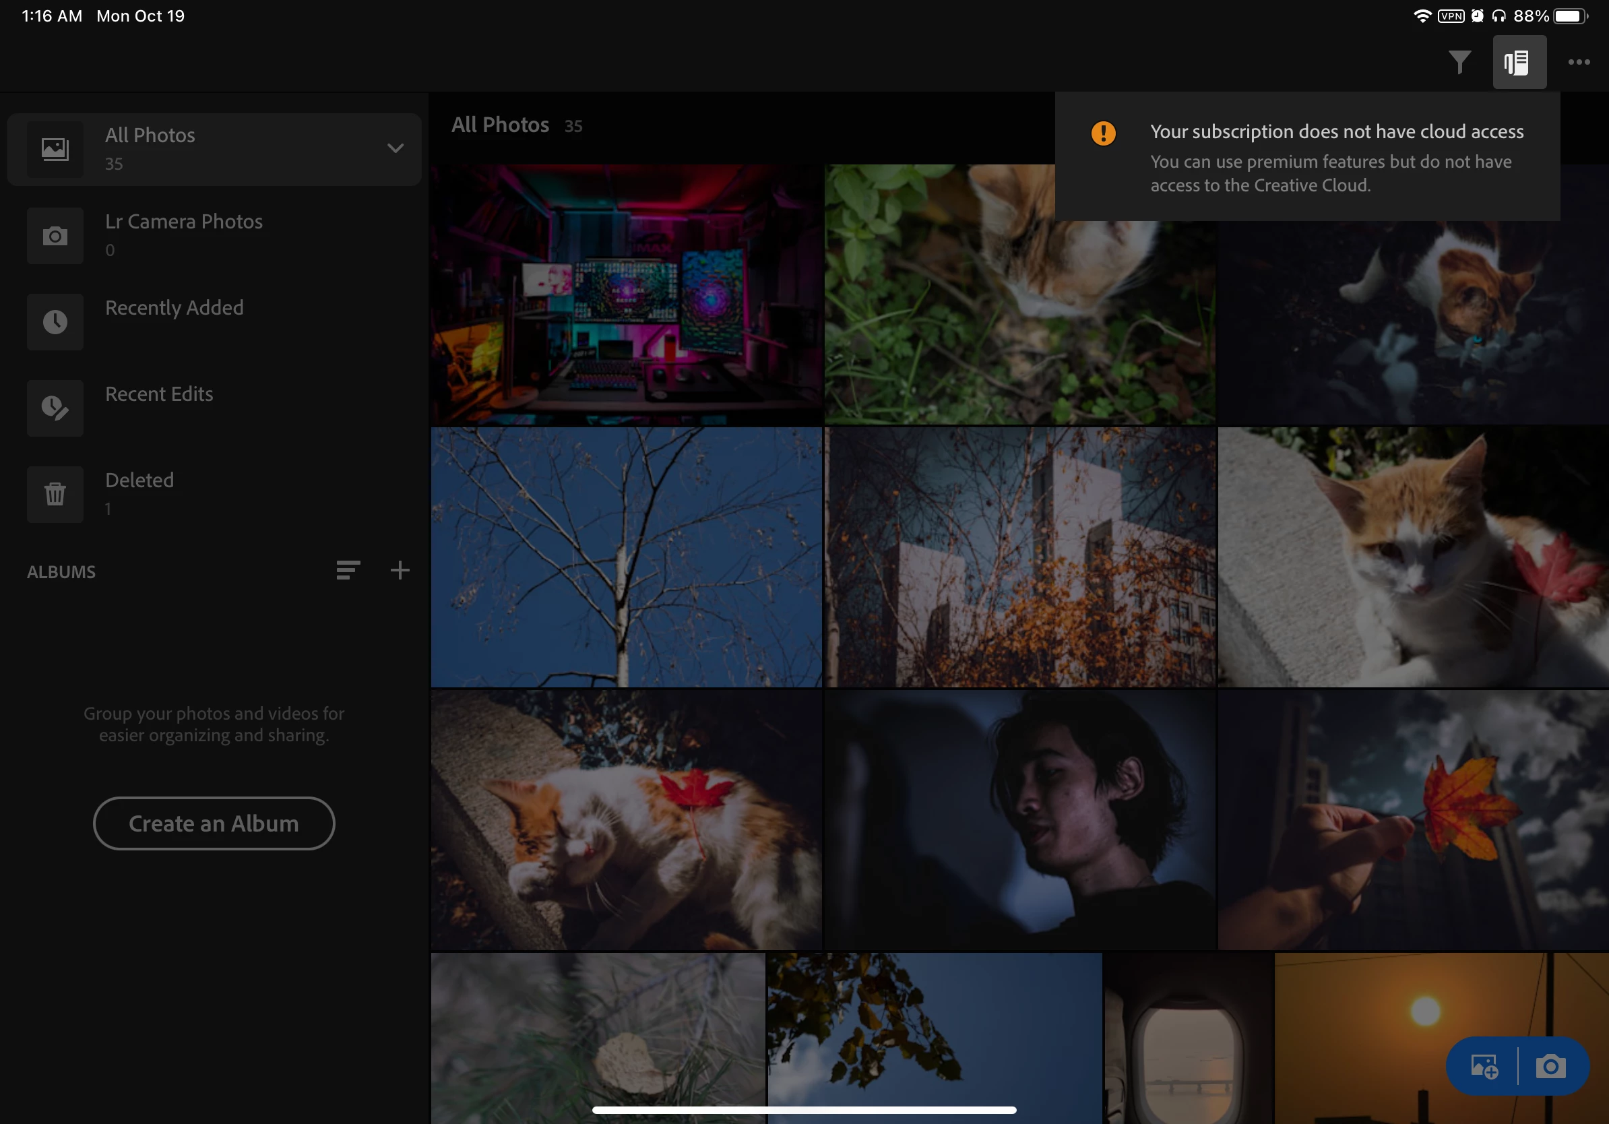Tap the orange warning alert icon

(x=1103, y=133)
